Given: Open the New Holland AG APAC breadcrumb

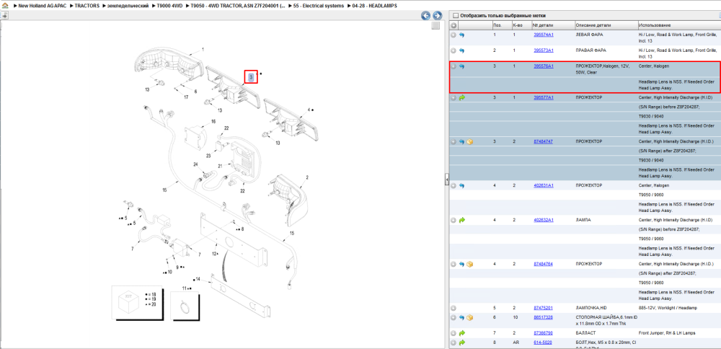Looking at the screenshot, I should click(43, 6).
